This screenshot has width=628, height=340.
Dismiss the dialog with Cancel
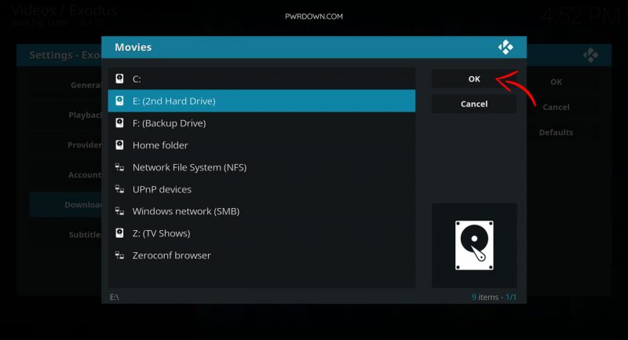coord(474,104)
